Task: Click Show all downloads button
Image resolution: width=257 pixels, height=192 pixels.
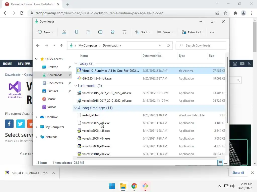Action: 238,173
